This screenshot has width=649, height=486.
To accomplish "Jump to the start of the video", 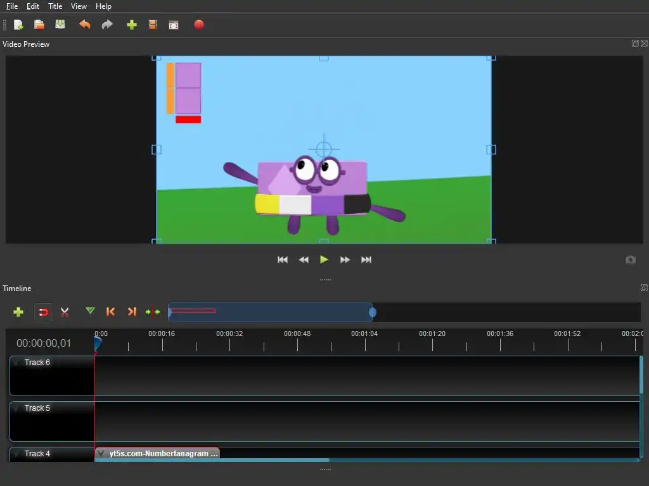I will tap(282, 259).
